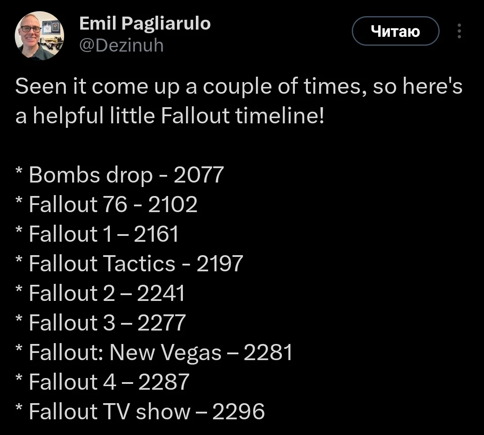This screenshot has width=484, height=435.
Task: Click the 'Fallout 3 – 2277' line
Action: (x=100, y=323)
